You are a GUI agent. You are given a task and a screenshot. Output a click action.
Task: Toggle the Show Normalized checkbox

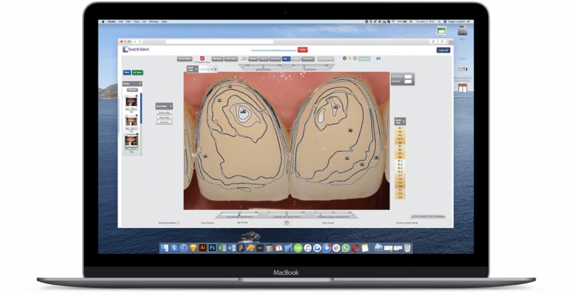pyautogui.click(x=178, y=223)
